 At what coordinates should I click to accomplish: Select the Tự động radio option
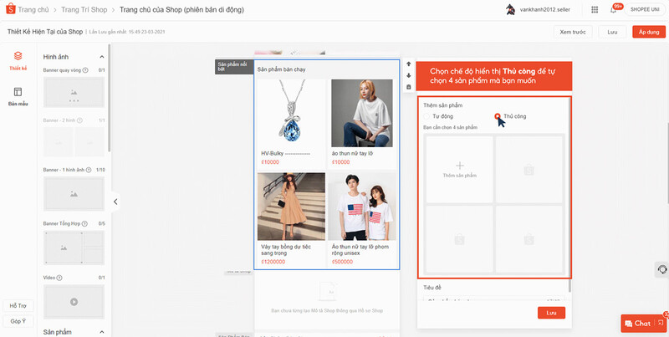[x=428, y=116]
